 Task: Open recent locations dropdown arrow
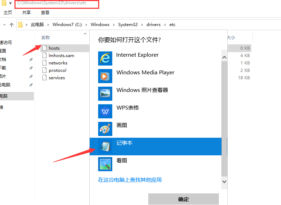coord(5,25)
